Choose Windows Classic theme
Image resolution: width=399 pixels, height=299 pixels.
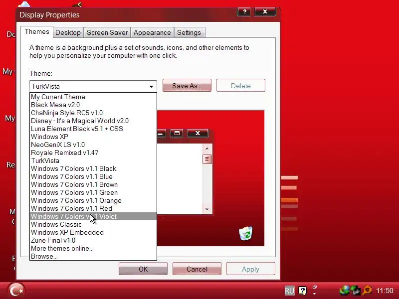click(x=93, y=224)
